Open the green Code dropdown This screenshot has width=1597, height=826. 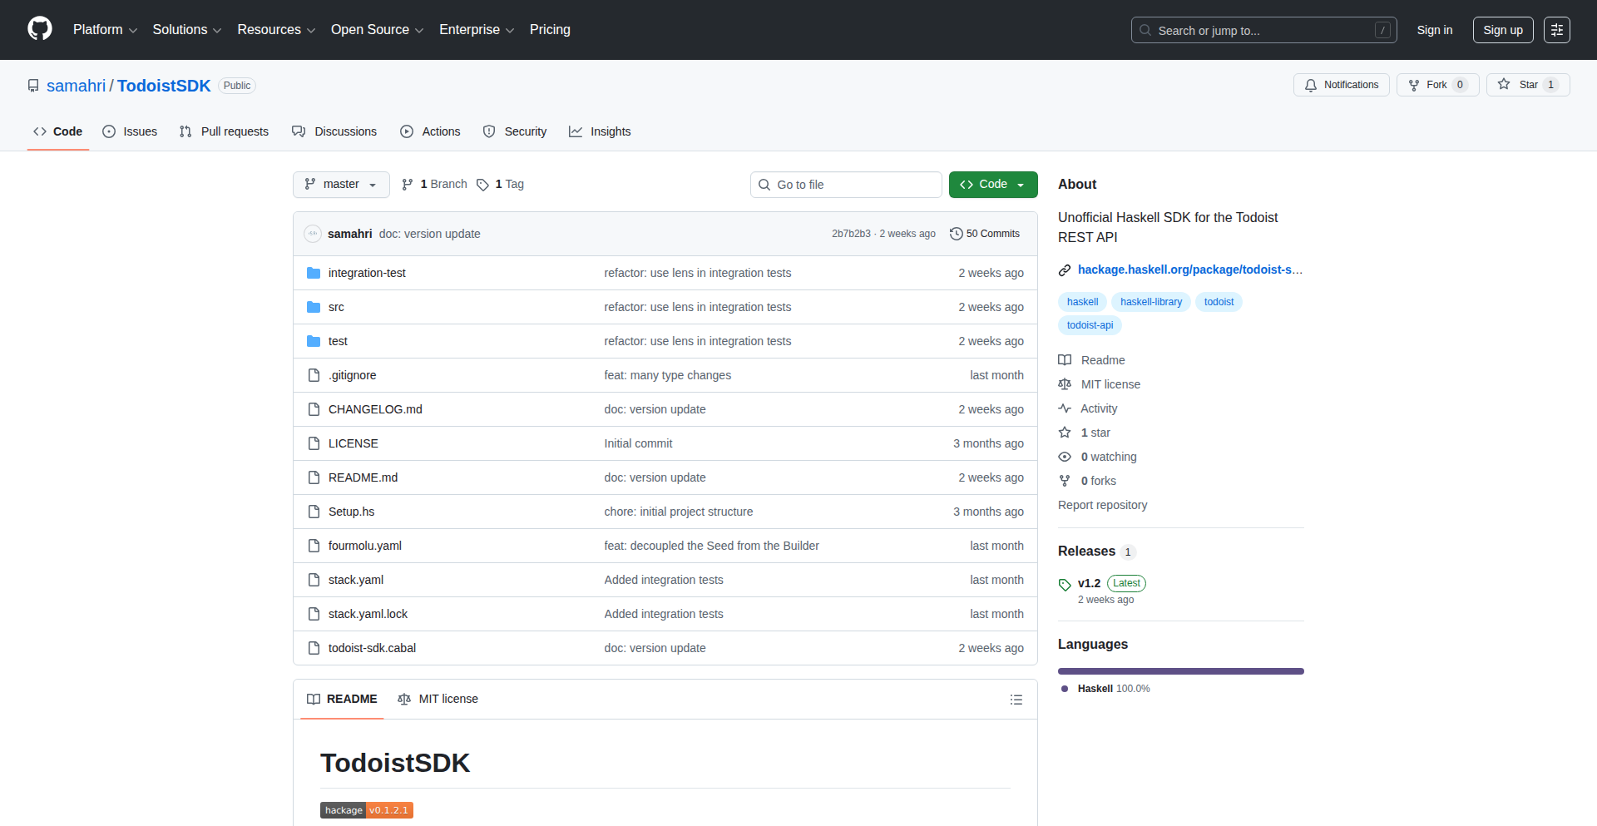[x=992, y=184]
